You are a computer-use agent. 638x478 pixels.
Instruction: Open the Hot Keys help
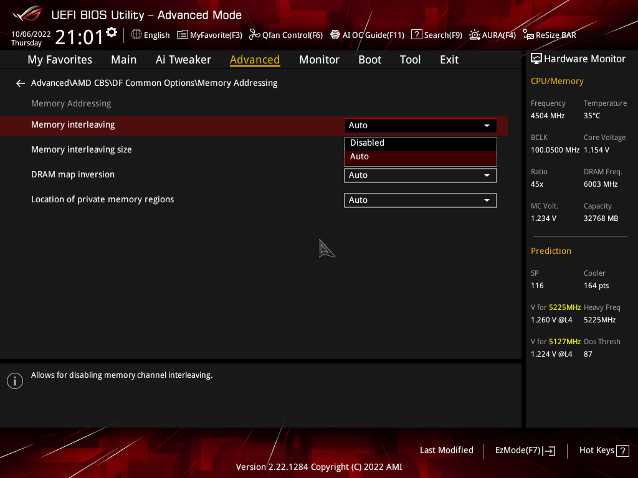pyautogui.click(x=603, y=451)
